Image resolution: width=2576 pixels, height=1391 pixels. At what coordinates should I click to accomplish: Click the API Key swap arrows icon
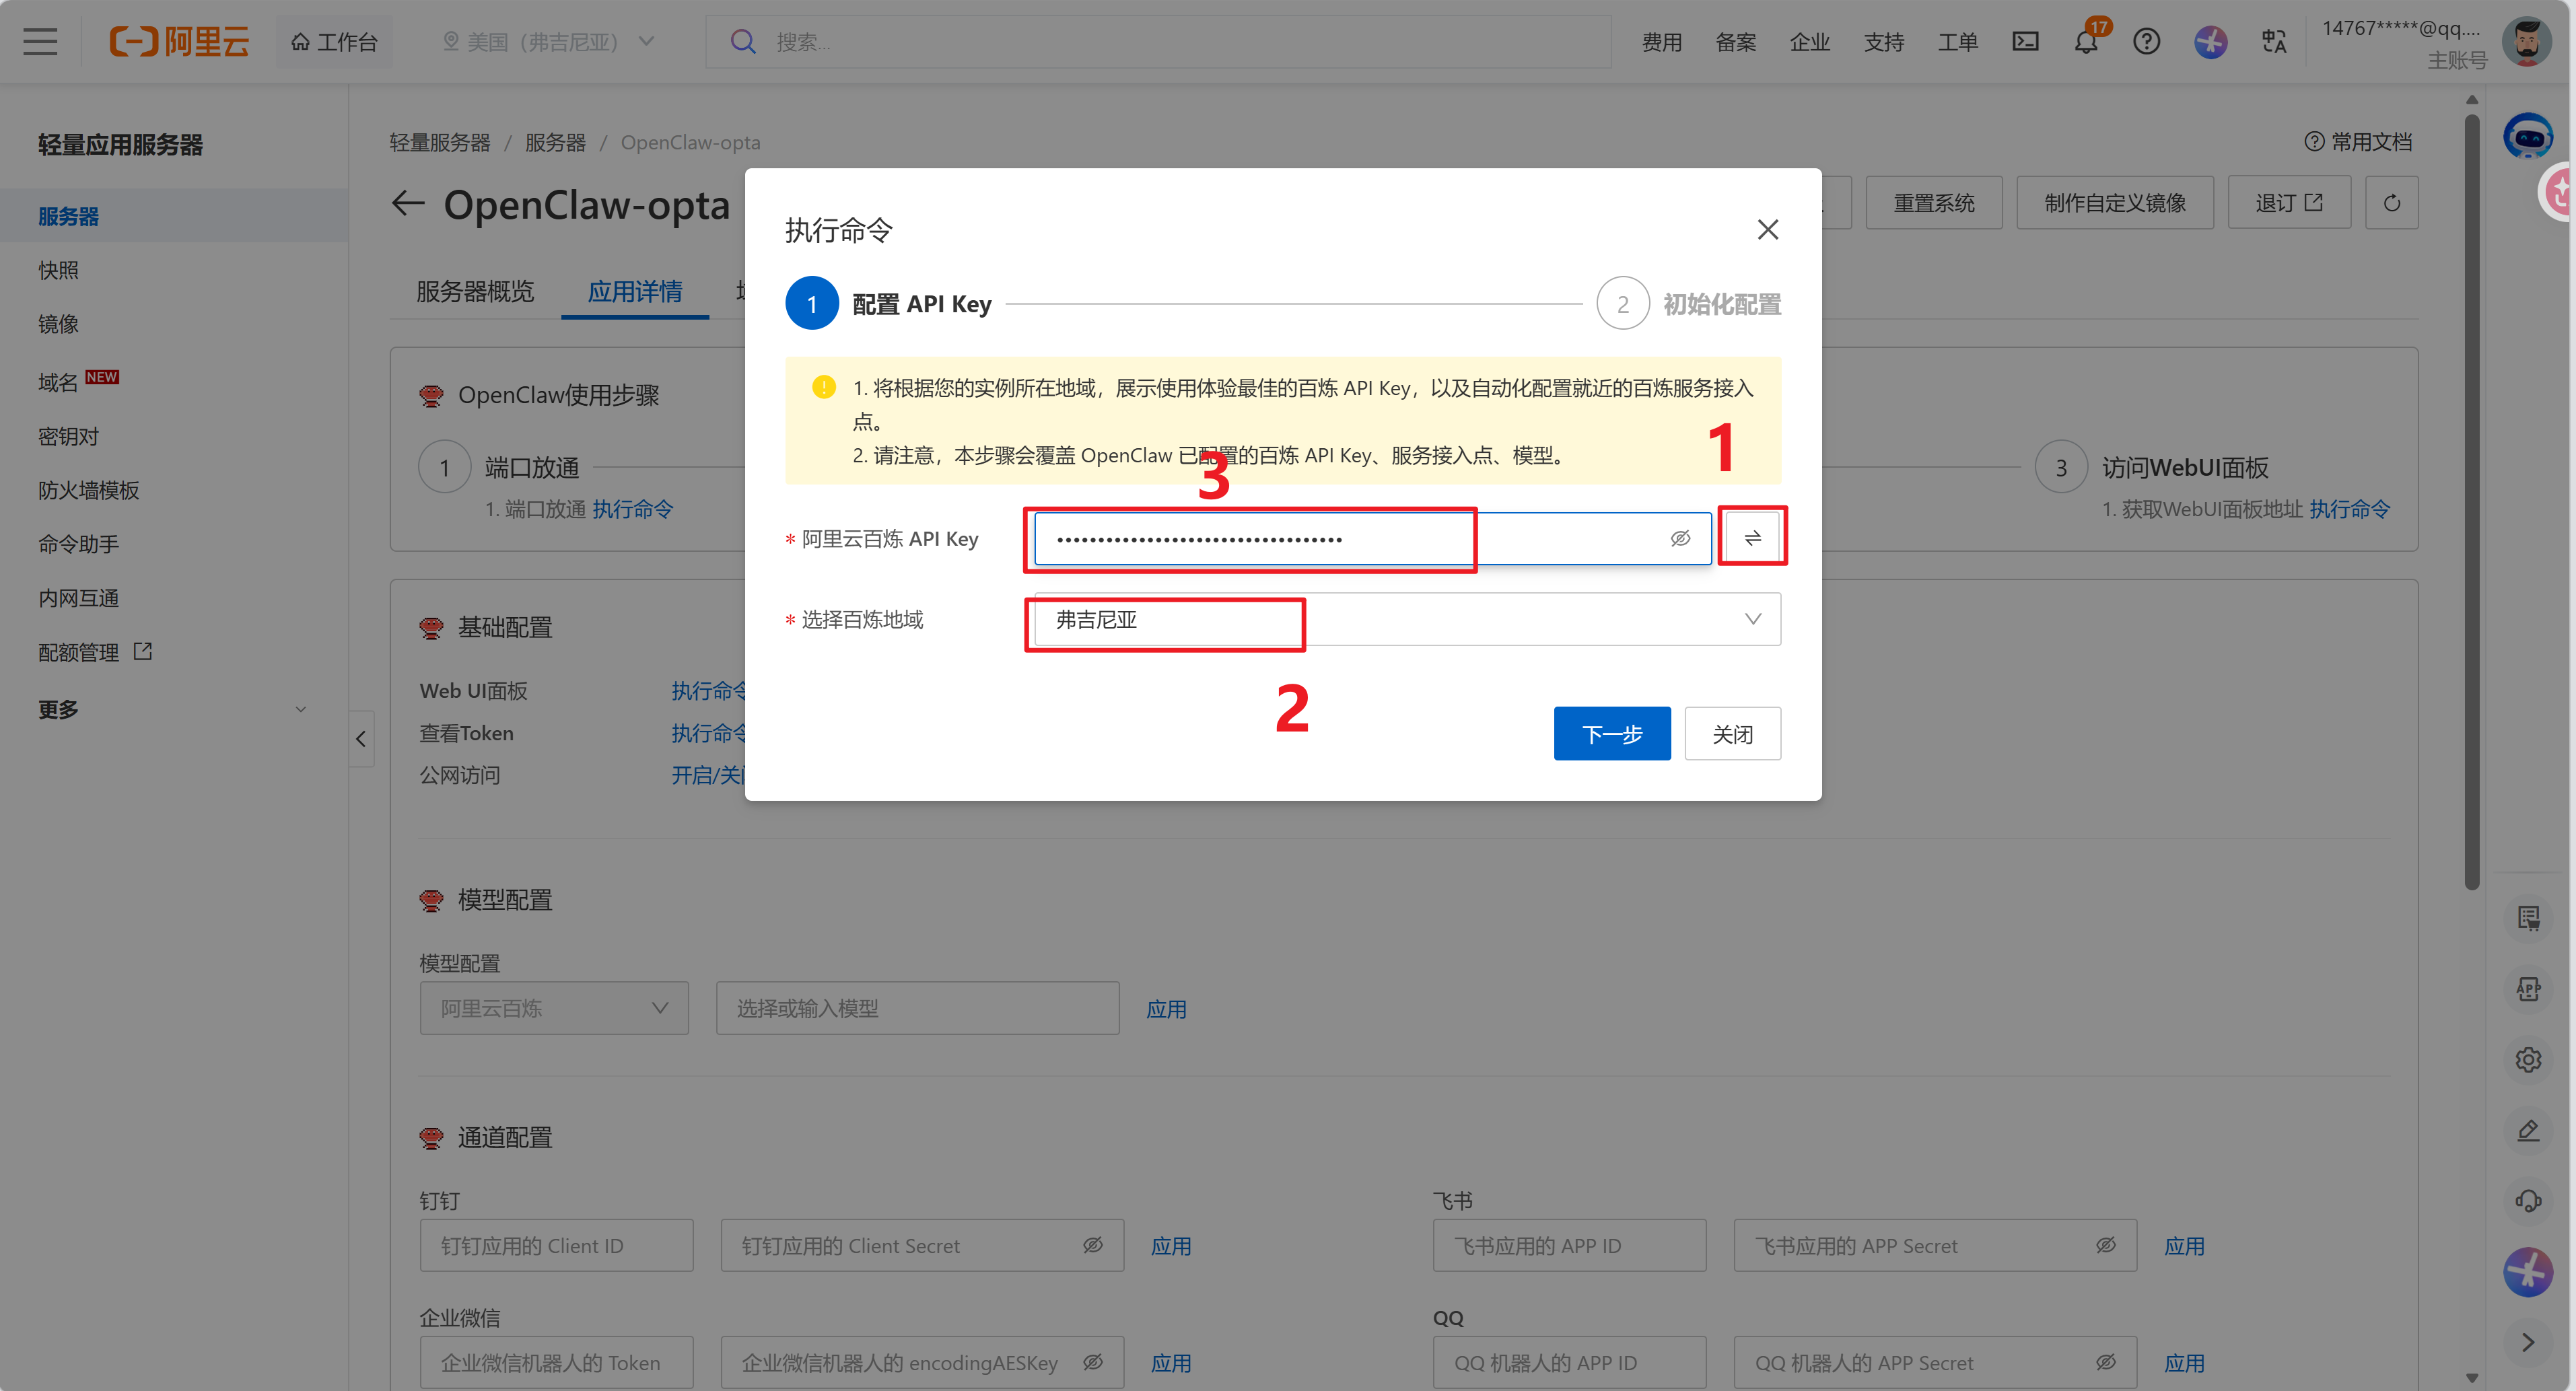1752,538
